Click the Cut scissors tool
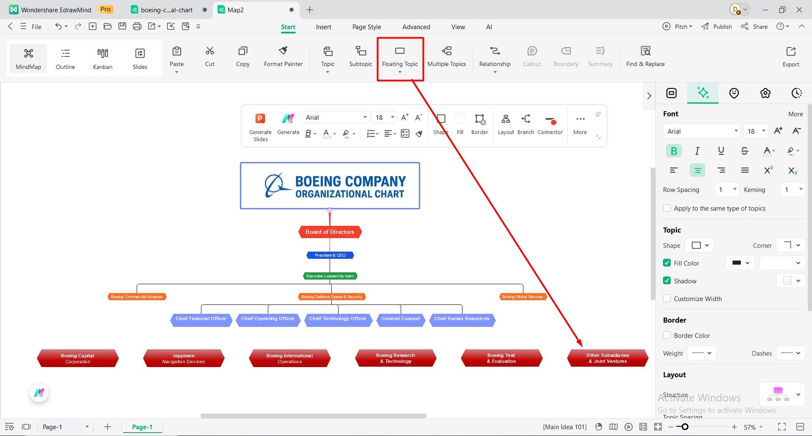The height and width of the screenshot is (436, 812). pyautogui.click(x=209, y=57)
